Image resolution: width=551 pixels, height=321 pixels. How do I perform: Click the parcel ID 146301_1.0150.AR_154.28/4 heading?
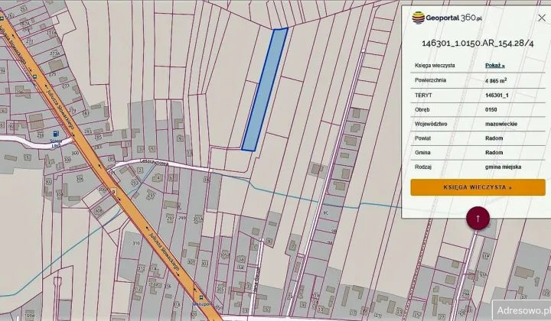click(x=478, y=44)
